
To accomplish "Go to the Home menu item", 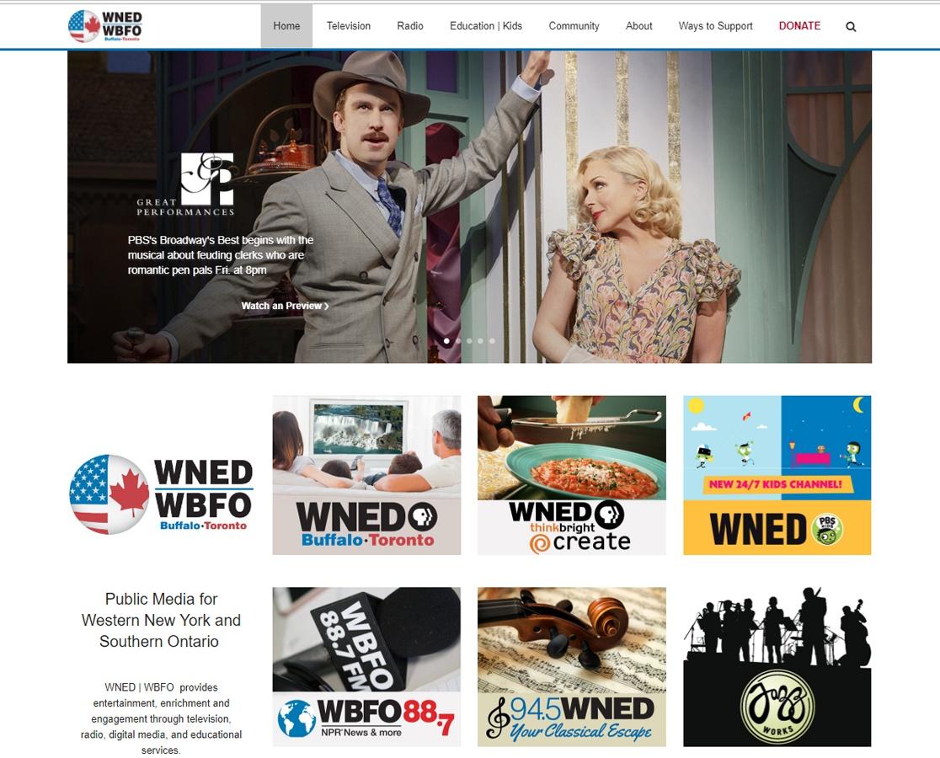I will pos(286,26).
